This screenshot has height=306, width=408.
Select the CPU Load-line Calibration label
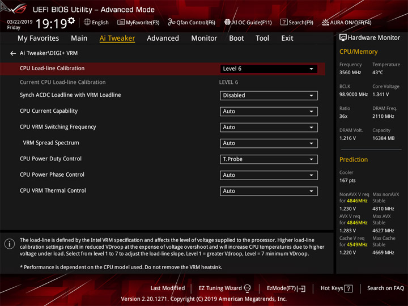tap(52, 68)
